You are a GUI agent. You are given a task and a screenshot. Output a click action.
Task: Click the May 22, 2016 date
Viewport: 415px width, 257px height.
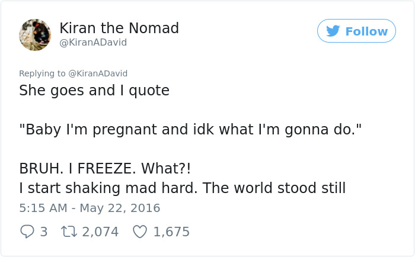tap(120, 208)
